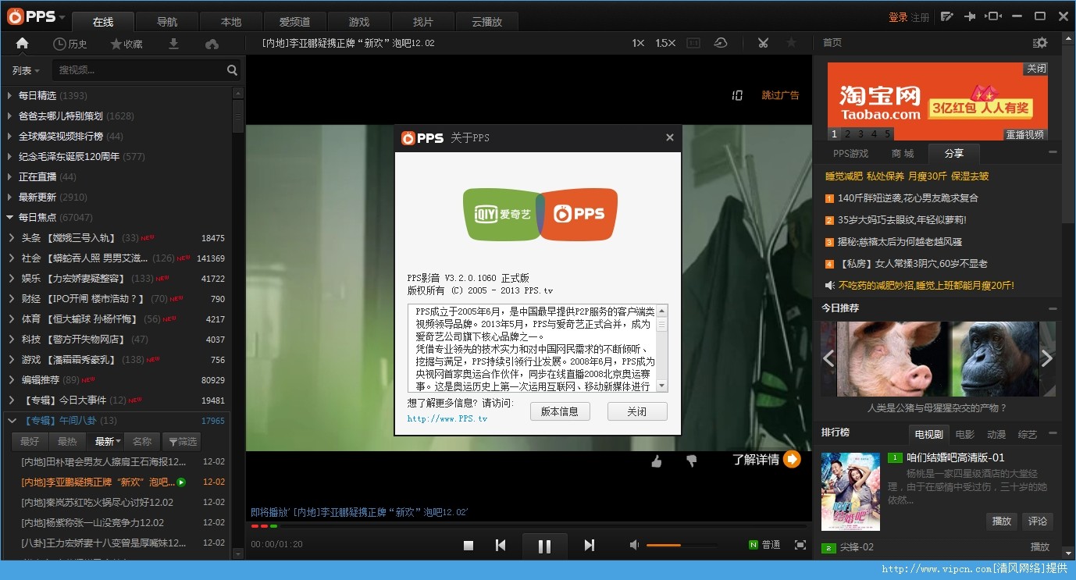Click the 咱们结婚吧 poster thumbnail

point(850,492)
